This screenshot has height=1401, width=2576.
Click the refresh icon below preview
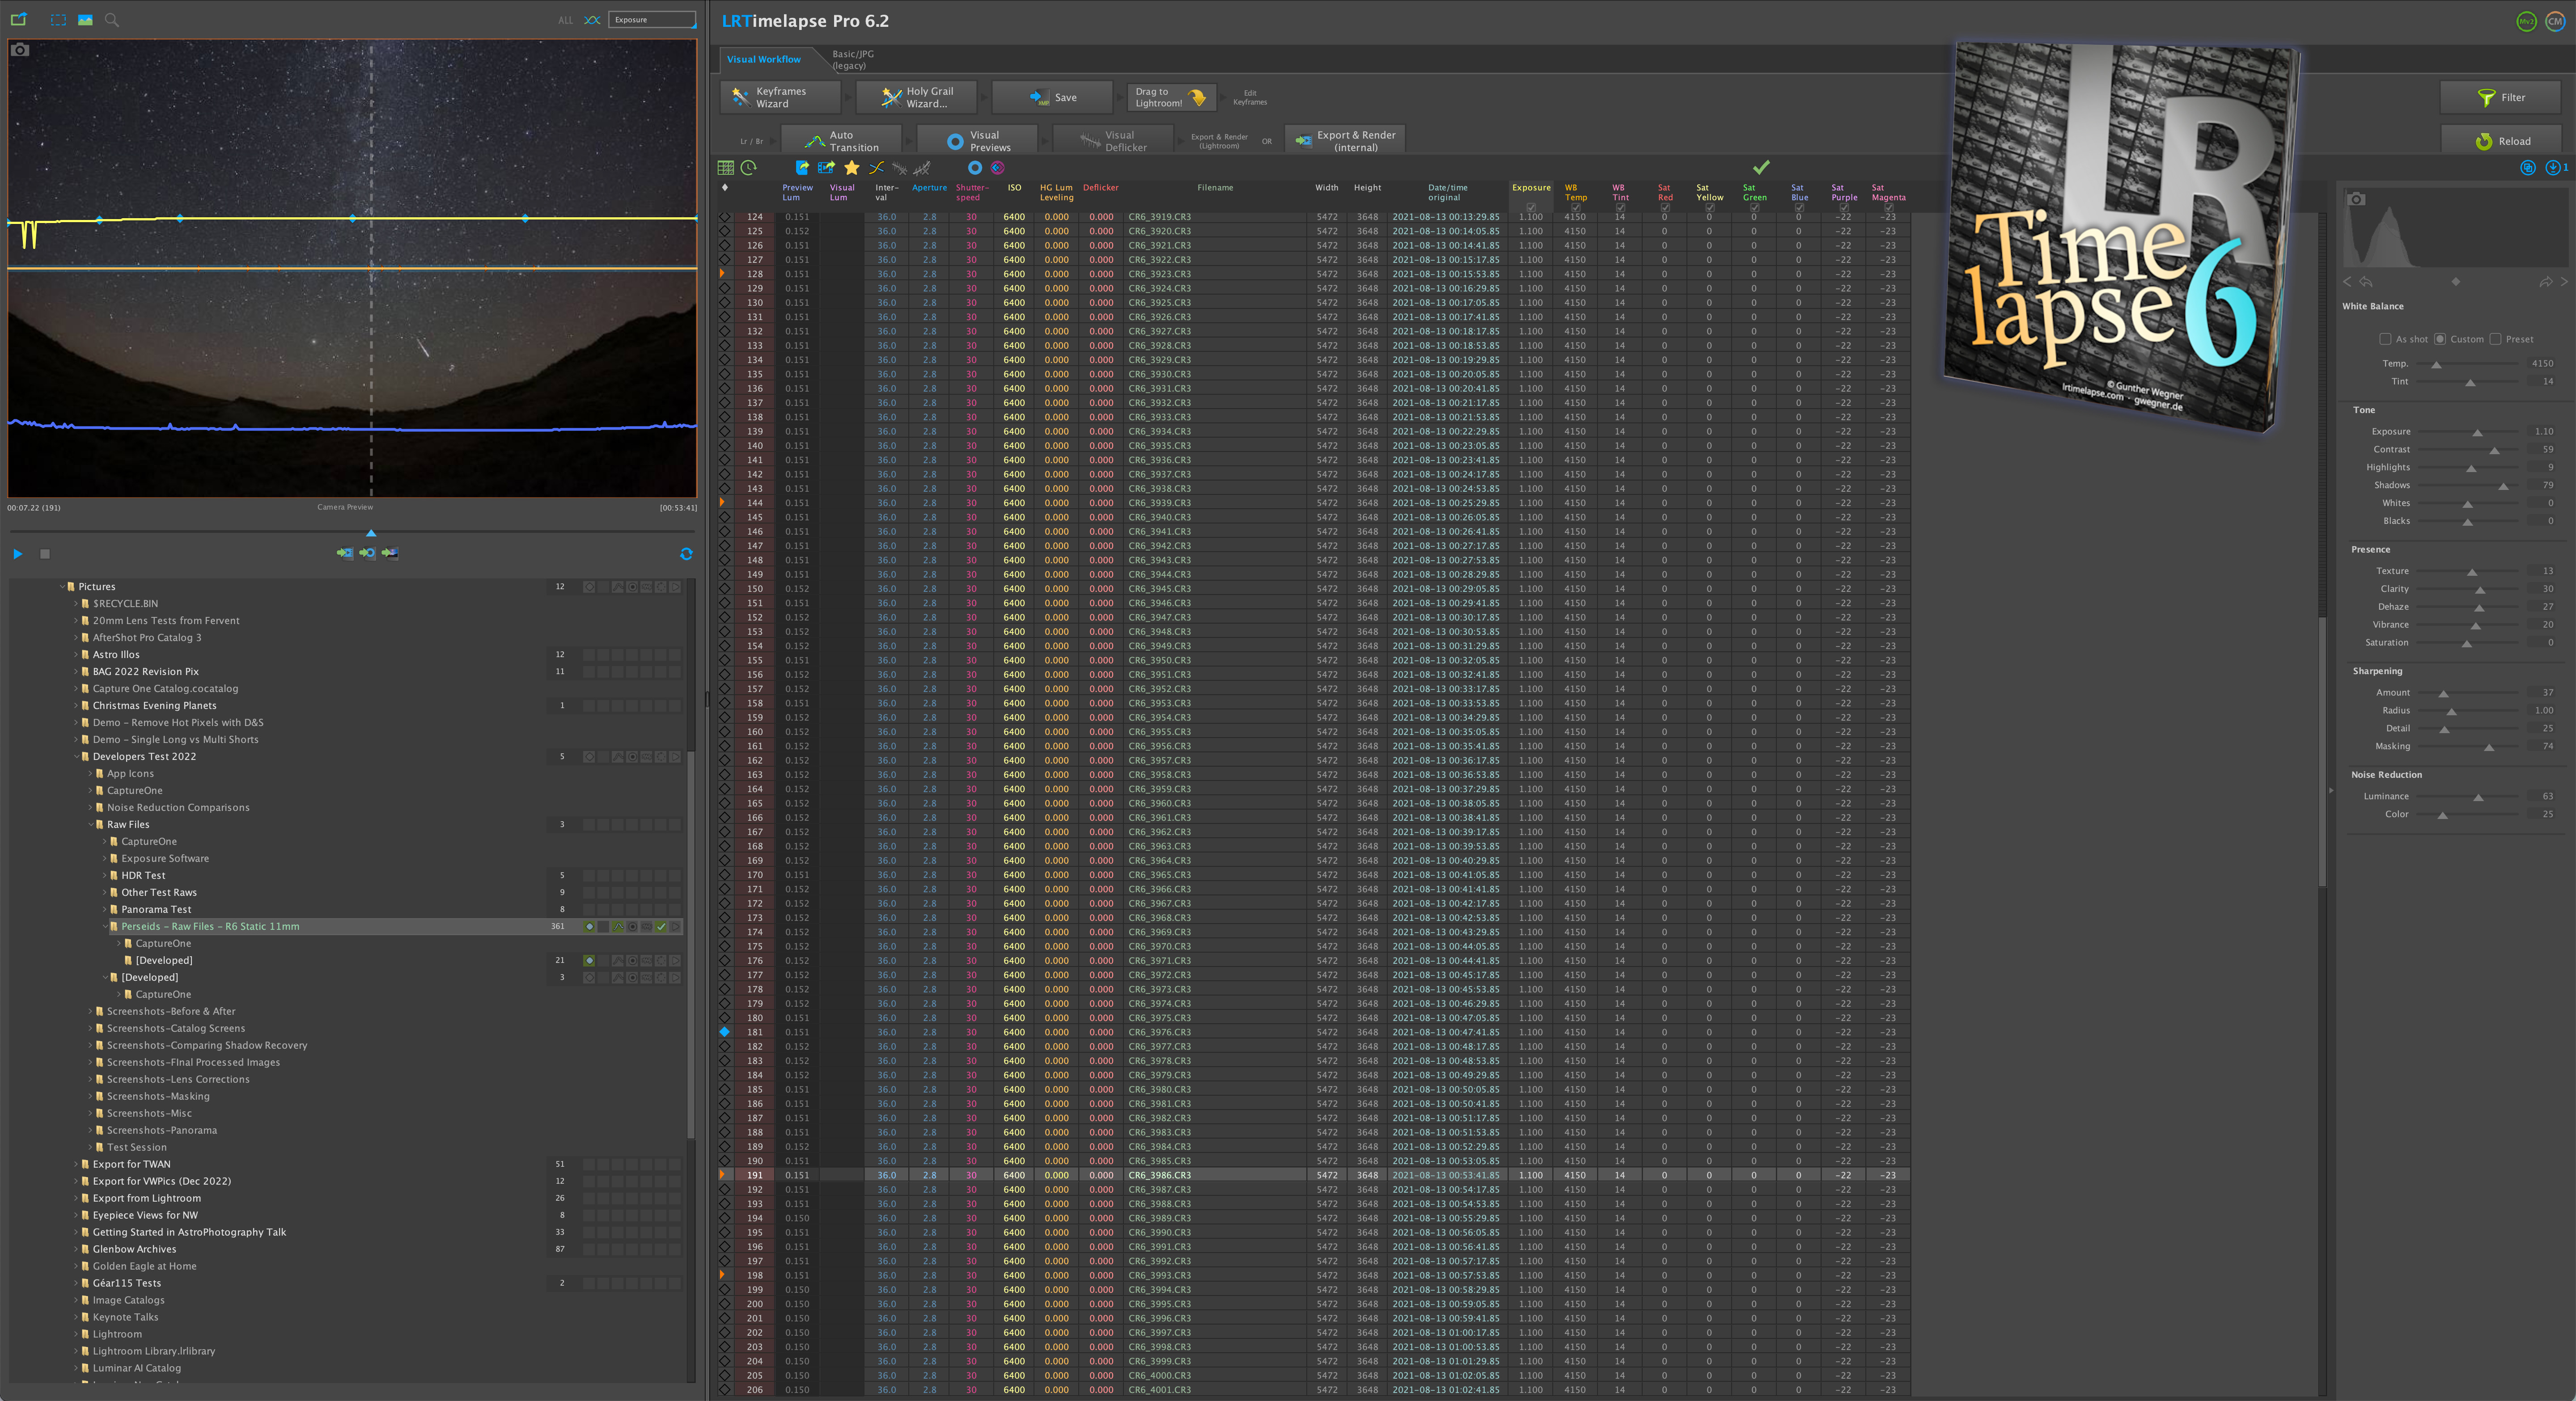click(686, 553)
